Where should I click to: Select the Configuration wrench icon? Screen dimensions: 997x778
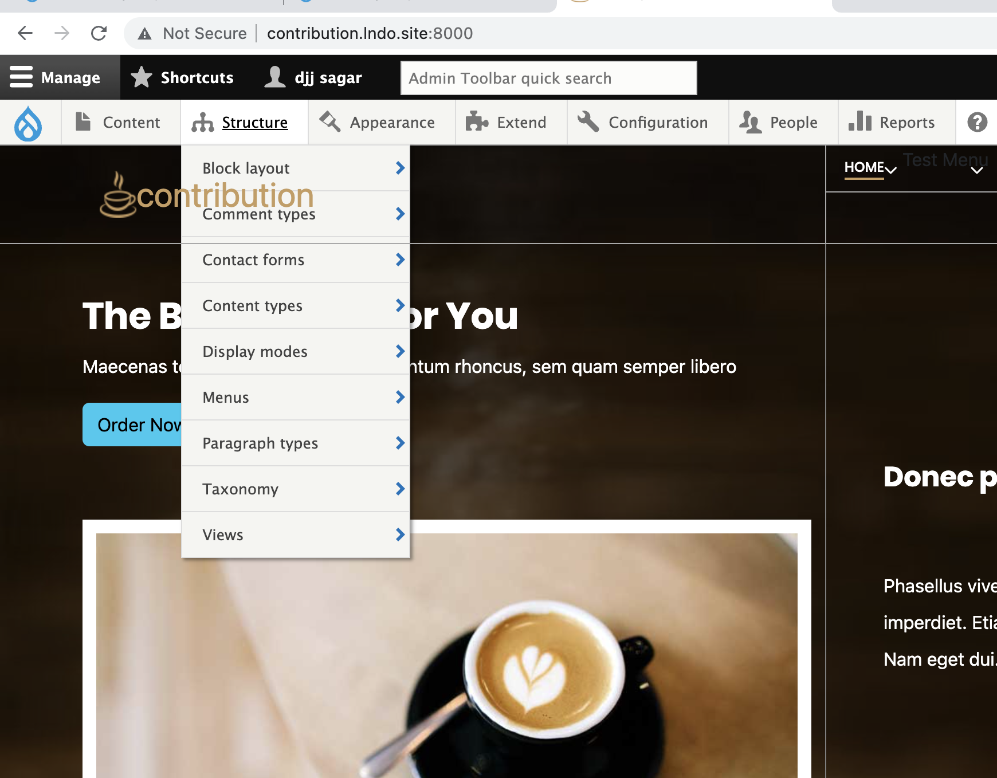[x=588, y=122]
